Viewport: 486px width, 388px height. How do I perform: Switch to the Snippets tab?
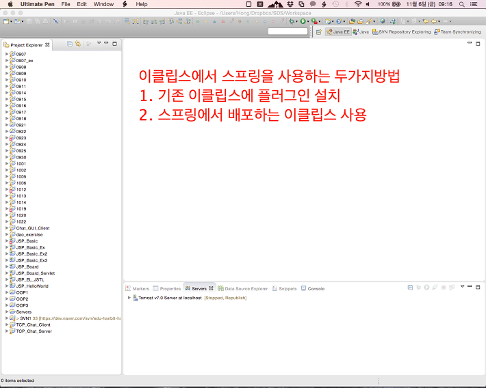[x=284, y=289]
